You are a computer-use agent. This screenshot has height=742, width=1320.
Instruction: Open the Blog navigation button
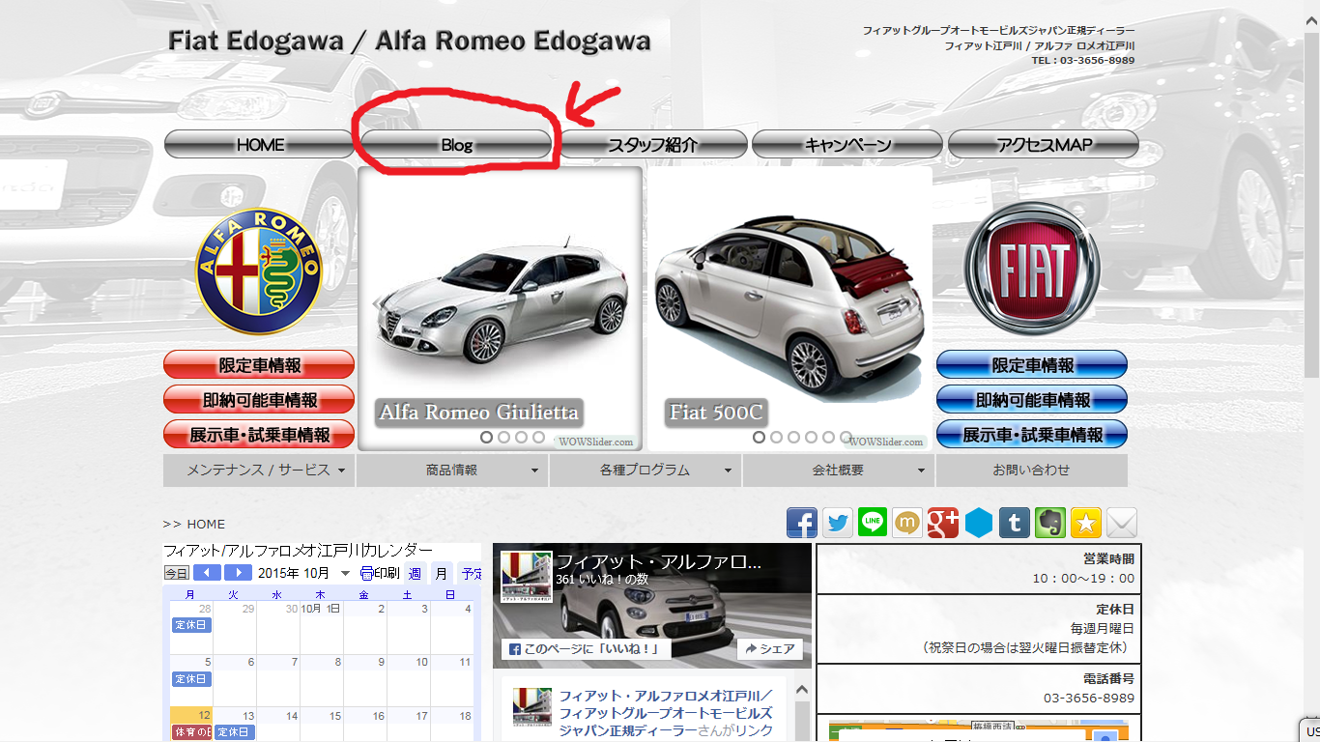(456, 145)
